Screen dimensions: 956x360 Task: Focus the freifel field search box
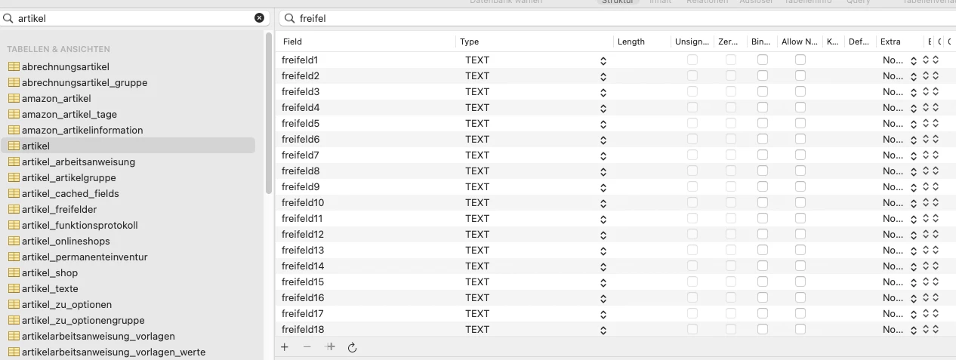[617, 18]
